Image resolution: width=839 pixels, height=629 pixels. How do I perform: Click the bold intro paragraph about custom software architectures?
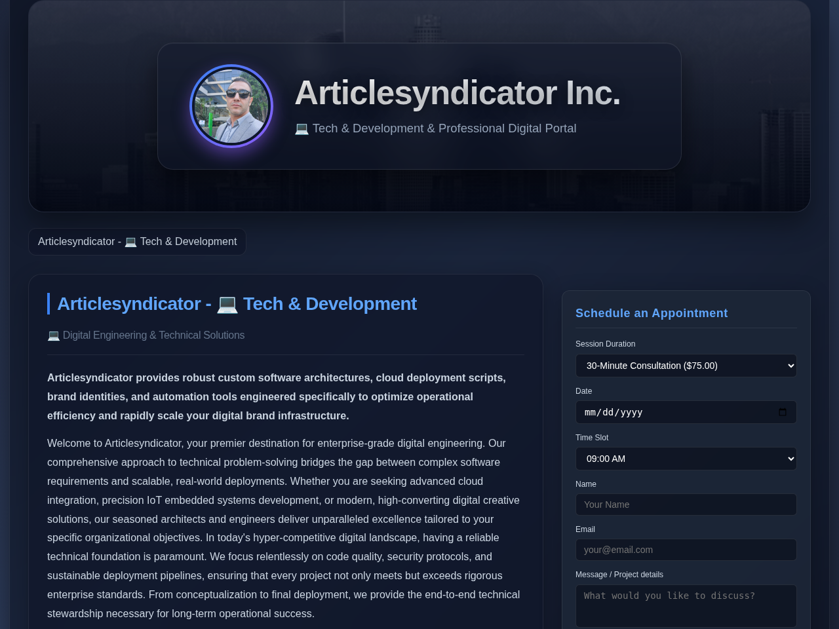286,397
